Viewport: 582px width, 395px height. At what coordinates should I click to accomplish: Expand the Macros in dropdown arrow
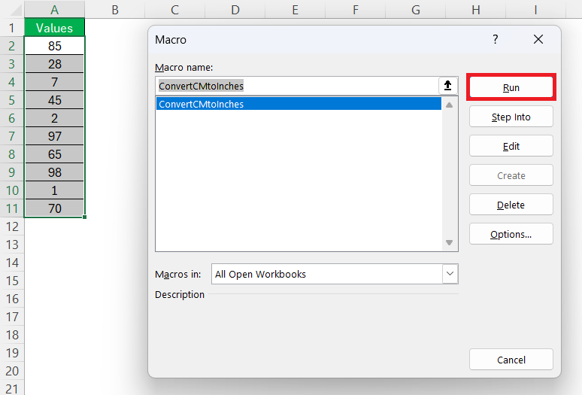tap(450, 274)
